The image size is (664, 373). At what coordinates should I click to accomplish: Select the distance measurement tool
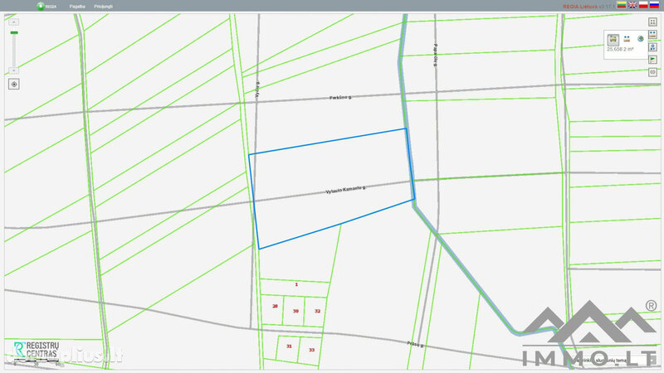click(627, 39)
